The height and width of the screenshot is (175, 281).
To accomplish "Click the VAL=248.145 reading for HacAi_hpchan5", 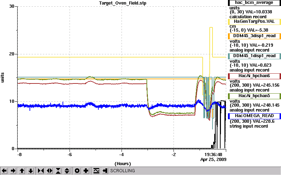I will click(266, 105).
